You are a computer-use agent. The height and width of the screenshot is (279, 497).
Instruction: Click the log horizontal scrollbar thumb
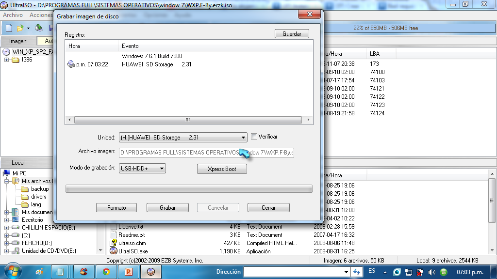point(188,120)
